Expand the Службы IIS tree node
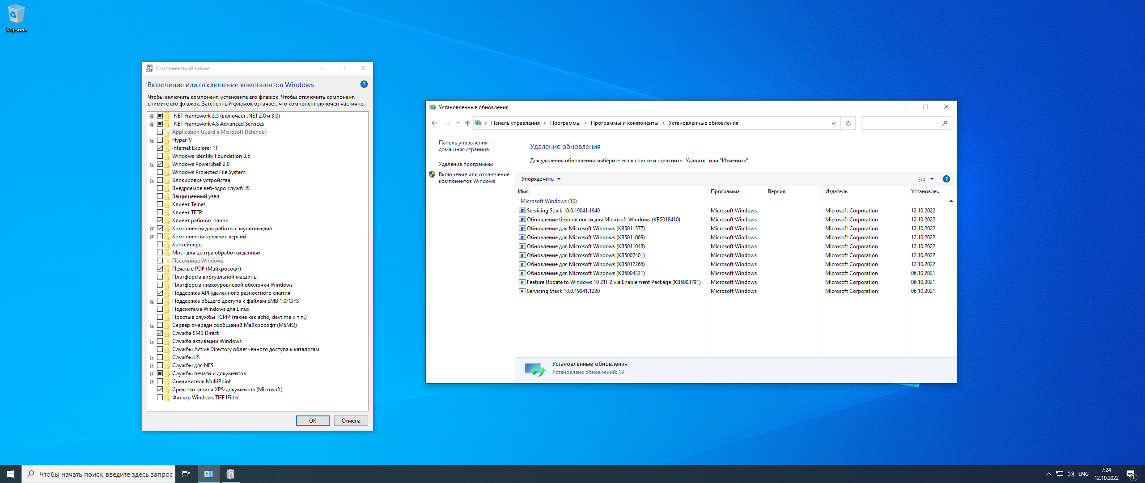The width and height of the screenshot is (1145, 483). coord(152,358)
